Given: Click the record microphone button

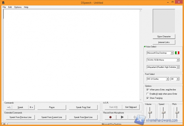Looking at the screenshot, I should point(110,117).
